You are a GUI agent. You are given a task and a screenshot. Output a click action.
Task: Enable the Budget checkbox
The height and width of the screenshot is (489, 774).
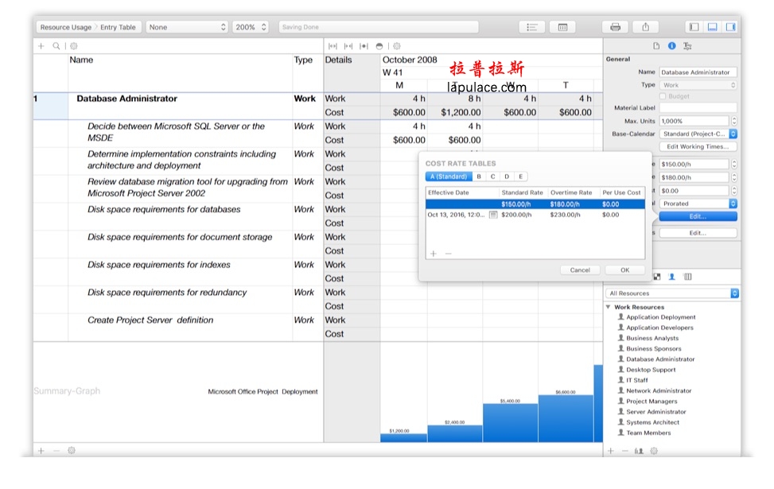[663, 96]
